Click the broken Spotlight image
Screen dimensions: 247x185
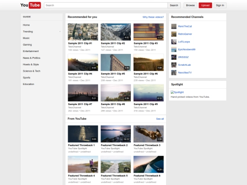(x=177, y=92)
